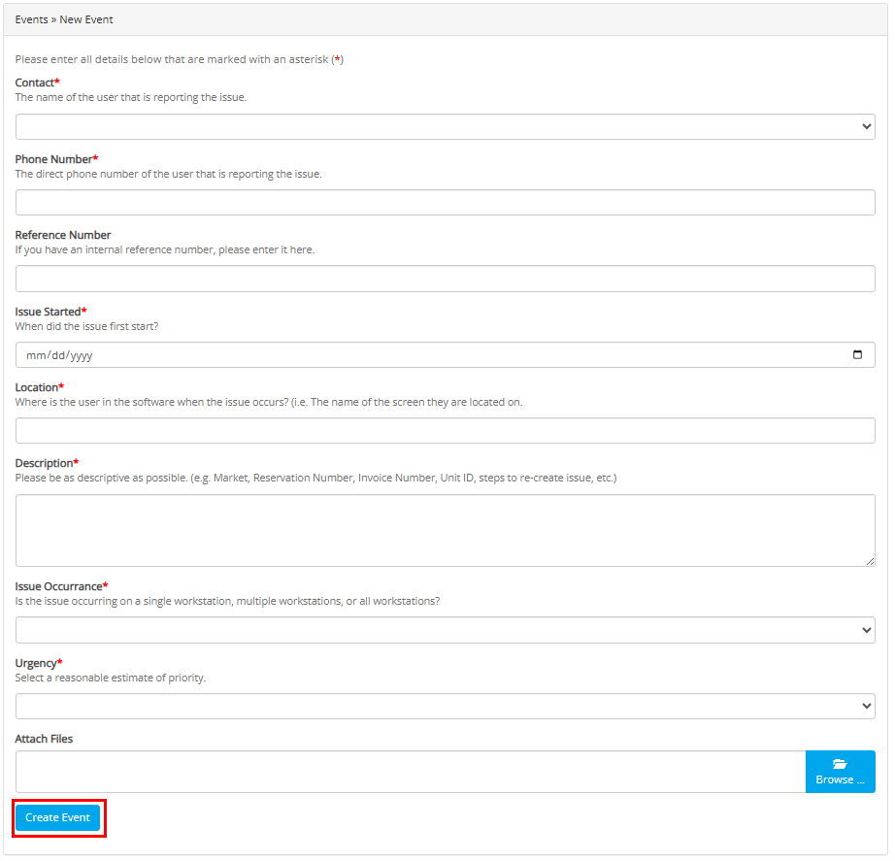The height and width of the screenshot is (861, 895).
Task: Open the Urgency priority dropdown
Action: [x=445, y=707]
